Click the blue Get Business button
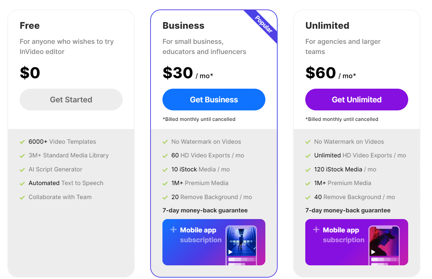432x279 pixels. point(214,100)
